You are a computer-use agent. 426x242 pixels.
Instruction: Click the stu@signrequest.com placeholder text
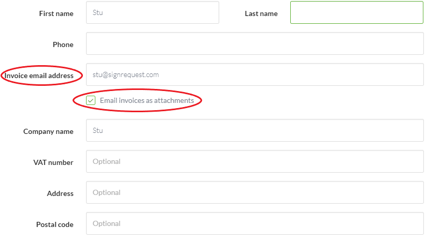125,75
